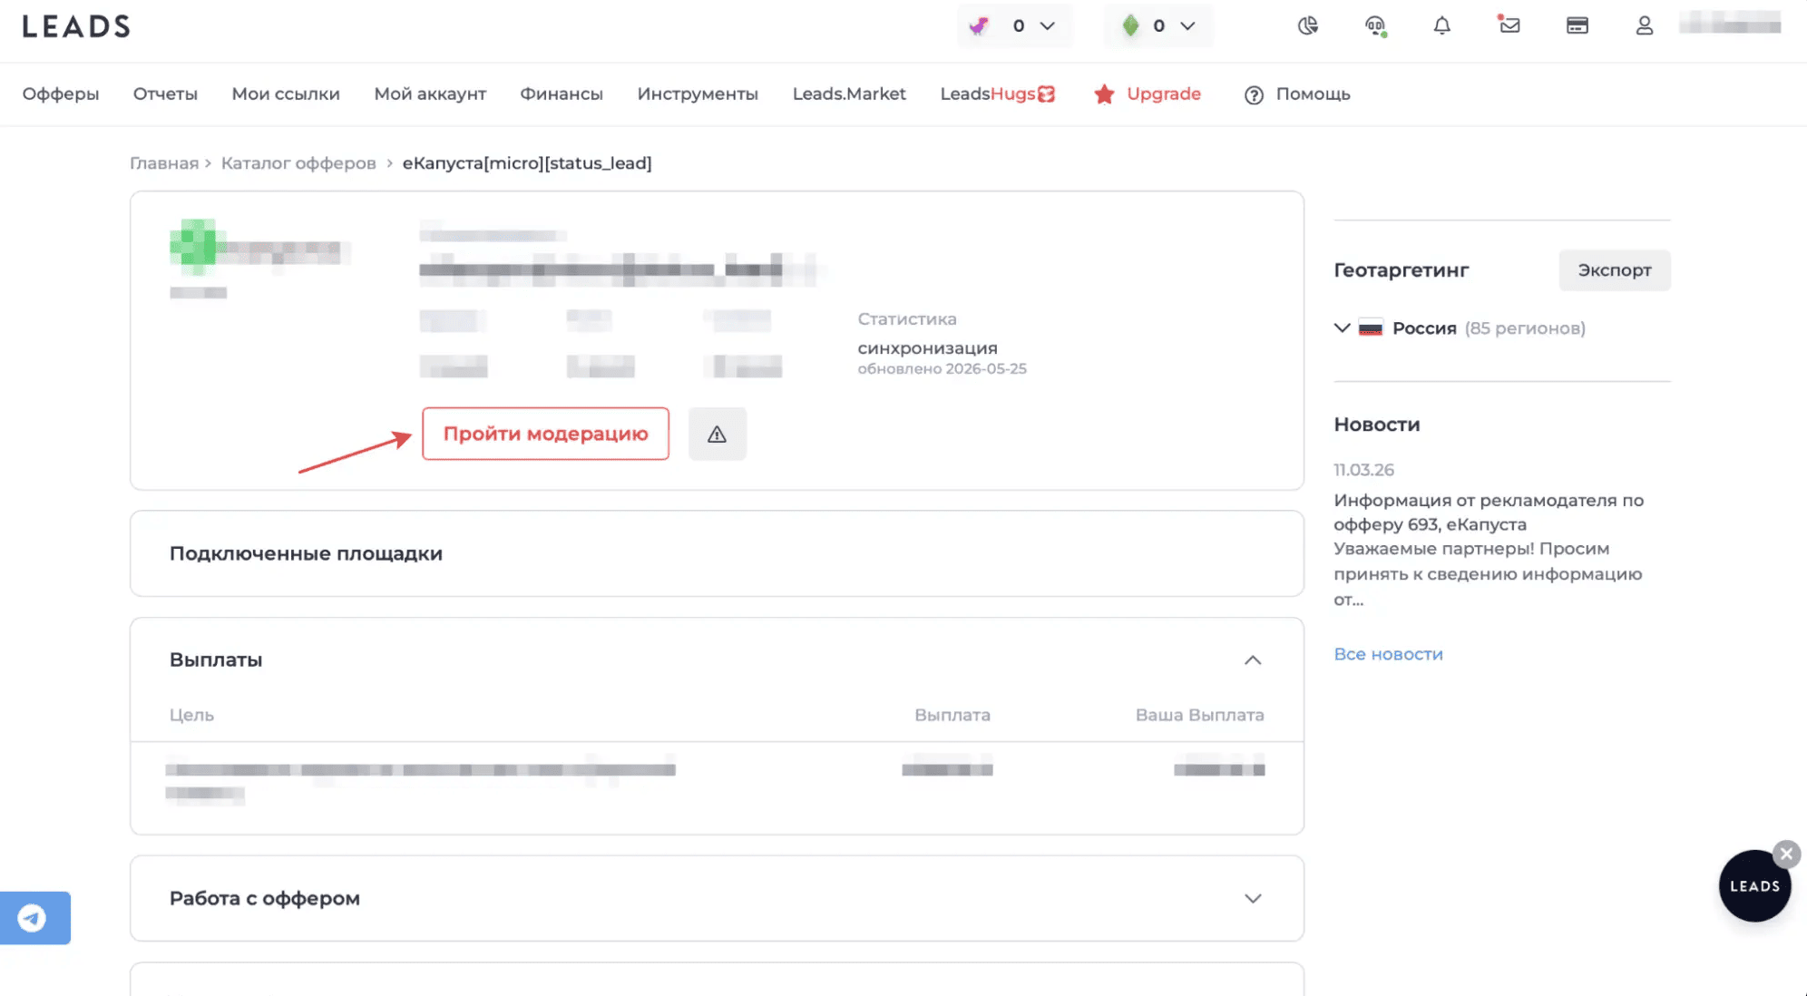This screenshot has width=1807, height=996.
Task: Open the Все новости link
Action: 1388,655
